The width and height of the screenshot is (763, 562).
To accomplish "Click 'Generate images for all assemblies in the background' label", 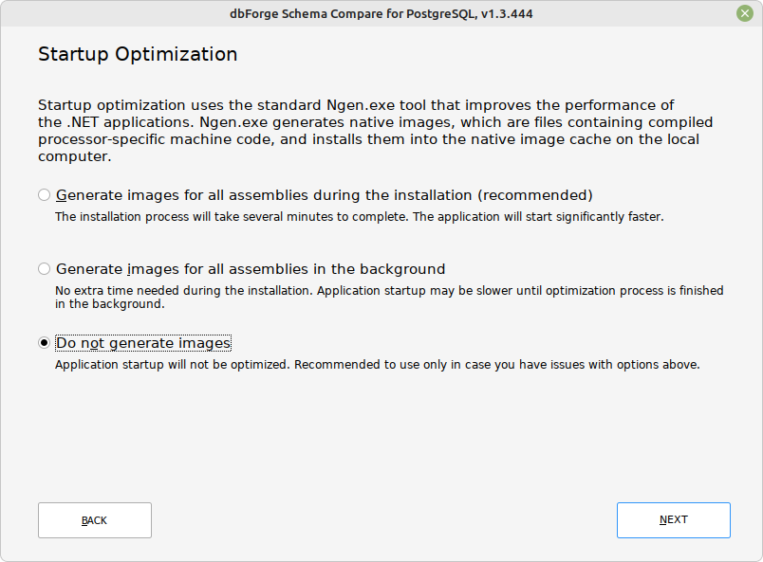I will pyautogui.click(x=251, y=269).
